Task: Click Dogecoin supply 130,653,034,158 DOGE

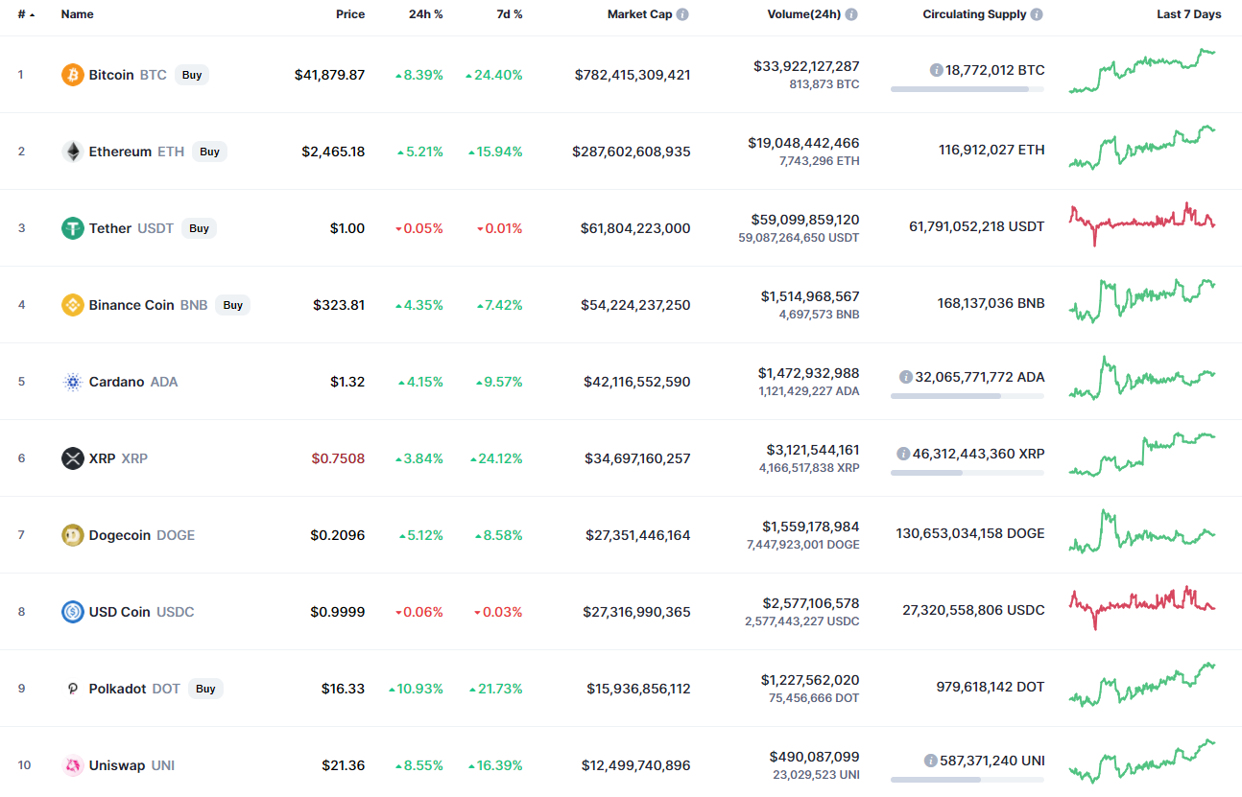Action: 970,533
